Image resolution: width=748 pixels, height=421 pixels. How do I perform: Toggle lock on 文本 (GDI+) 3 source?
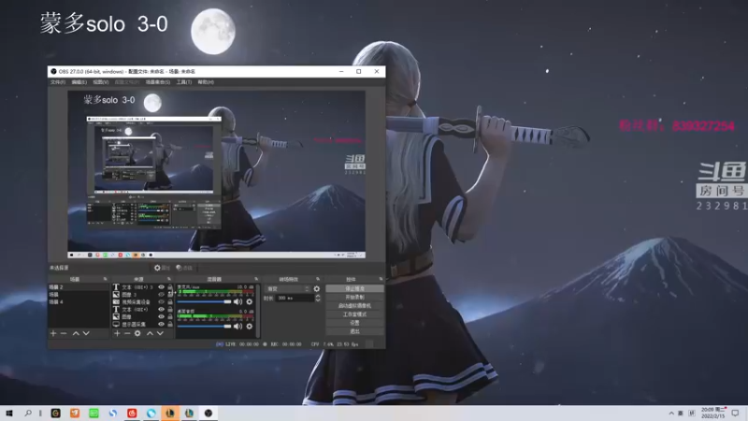(170, 287)
